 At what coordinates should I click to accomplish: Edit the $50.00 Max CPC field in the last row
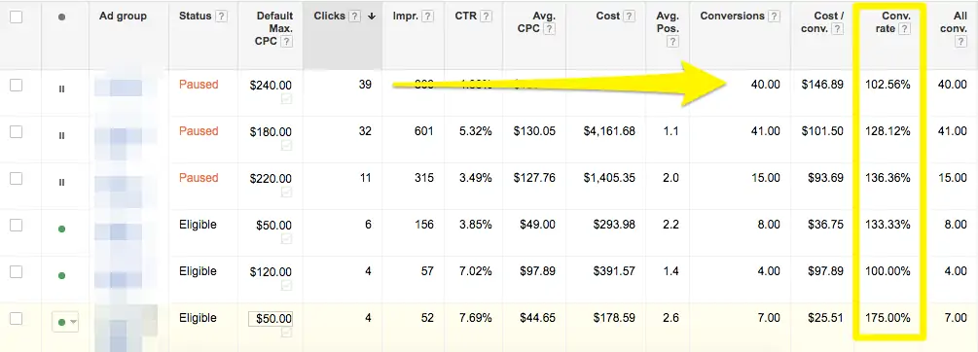271,318
